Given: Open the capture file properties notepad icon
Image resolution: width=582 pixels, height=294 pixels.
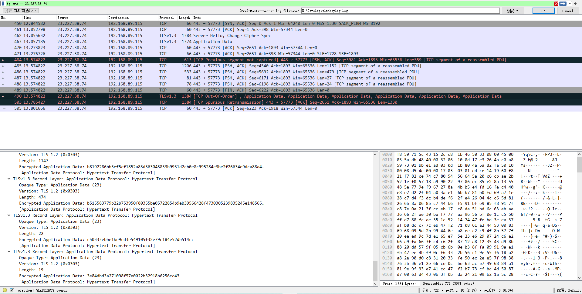Looking at the screenshot, I should point(12,290).
